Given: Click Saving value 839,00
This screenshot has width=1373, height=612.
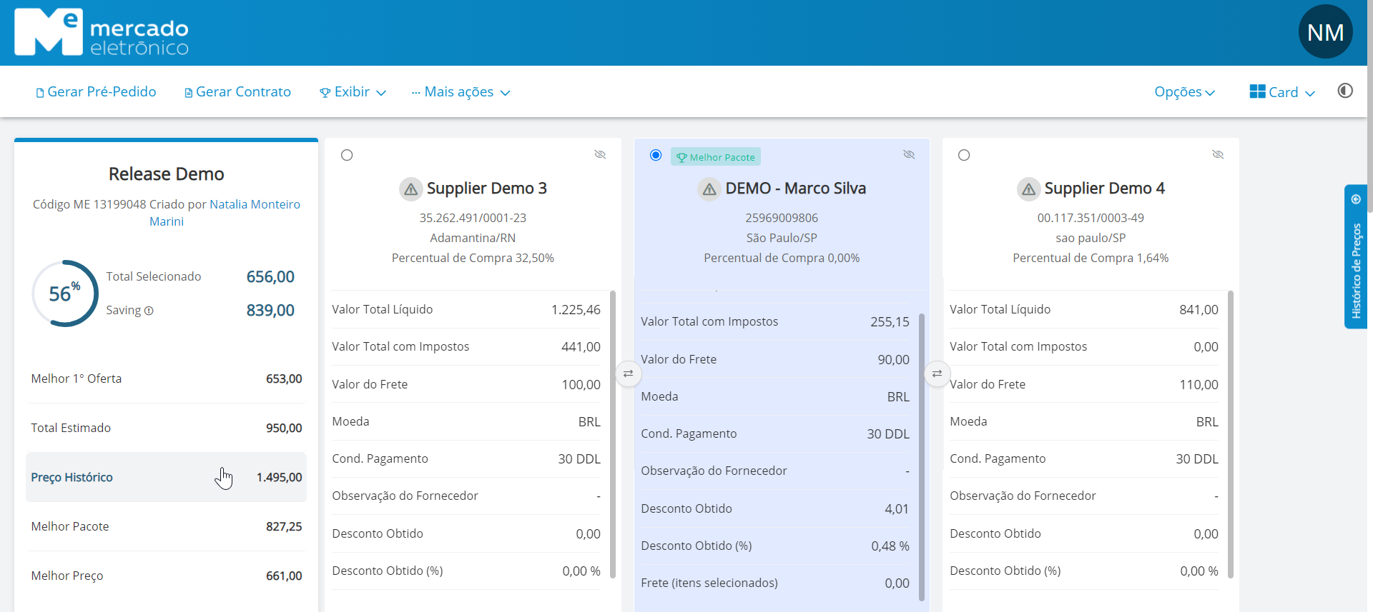Looking at the screenshot, I should point(270,311).
